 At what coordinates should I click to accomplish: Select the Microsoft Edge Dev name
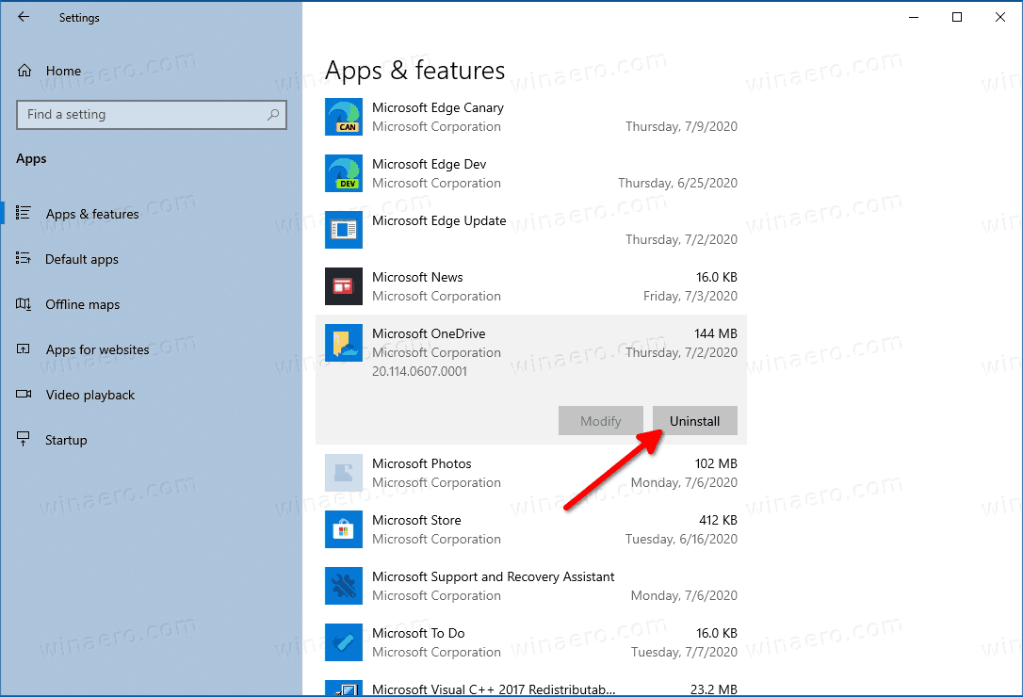pos(430,165)
